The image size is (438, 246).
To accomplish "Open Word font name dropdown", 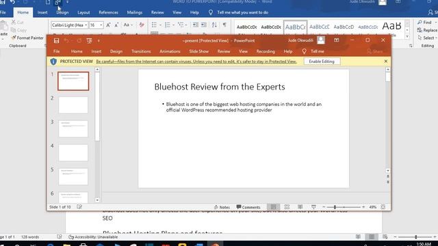I will [86, 25].
